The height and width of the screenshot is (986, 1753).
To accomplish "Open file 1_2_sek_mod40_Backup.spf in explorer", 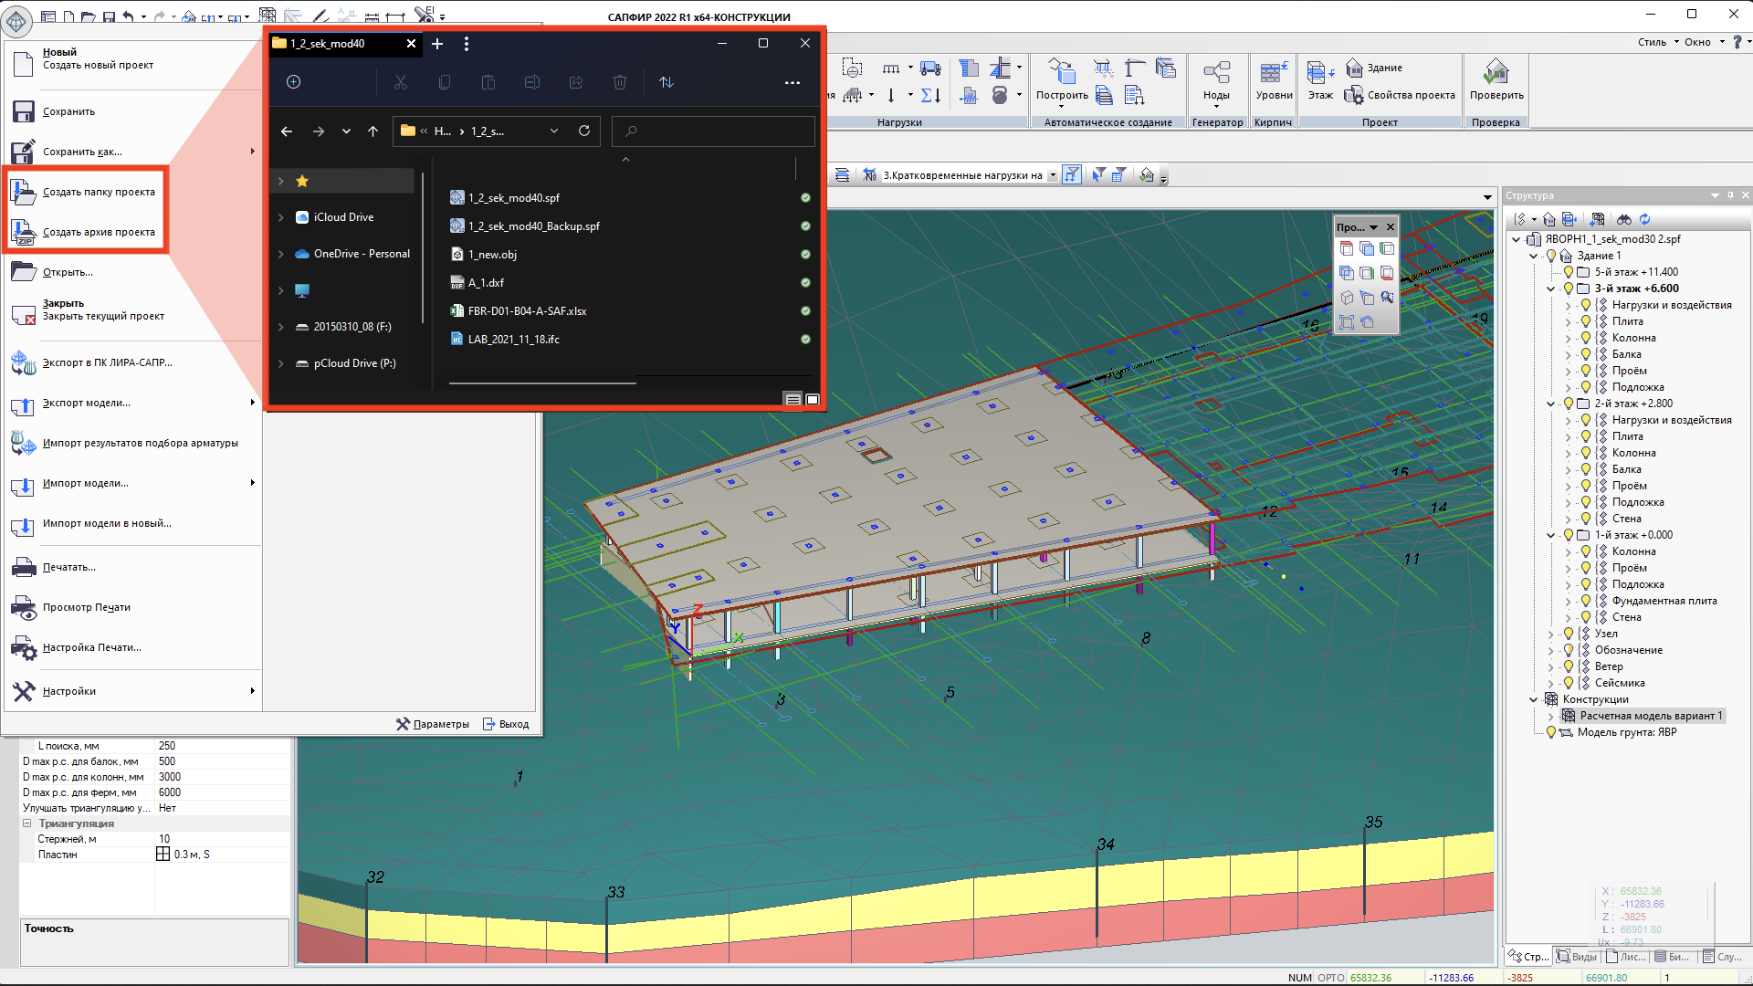I will tap(533, 226).
